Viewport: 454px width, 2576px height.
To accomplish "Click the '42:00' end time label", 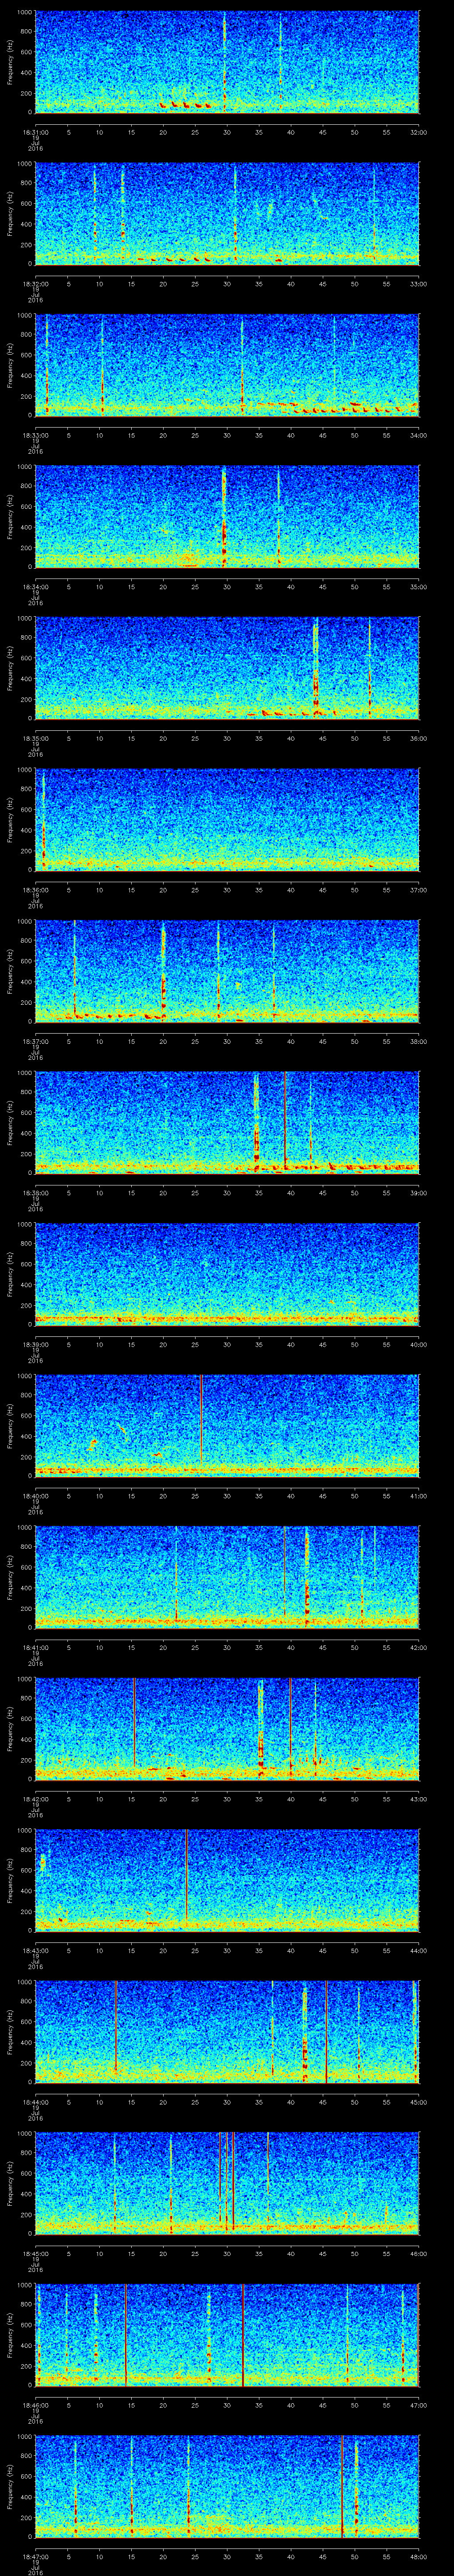I will point(418,1647).
